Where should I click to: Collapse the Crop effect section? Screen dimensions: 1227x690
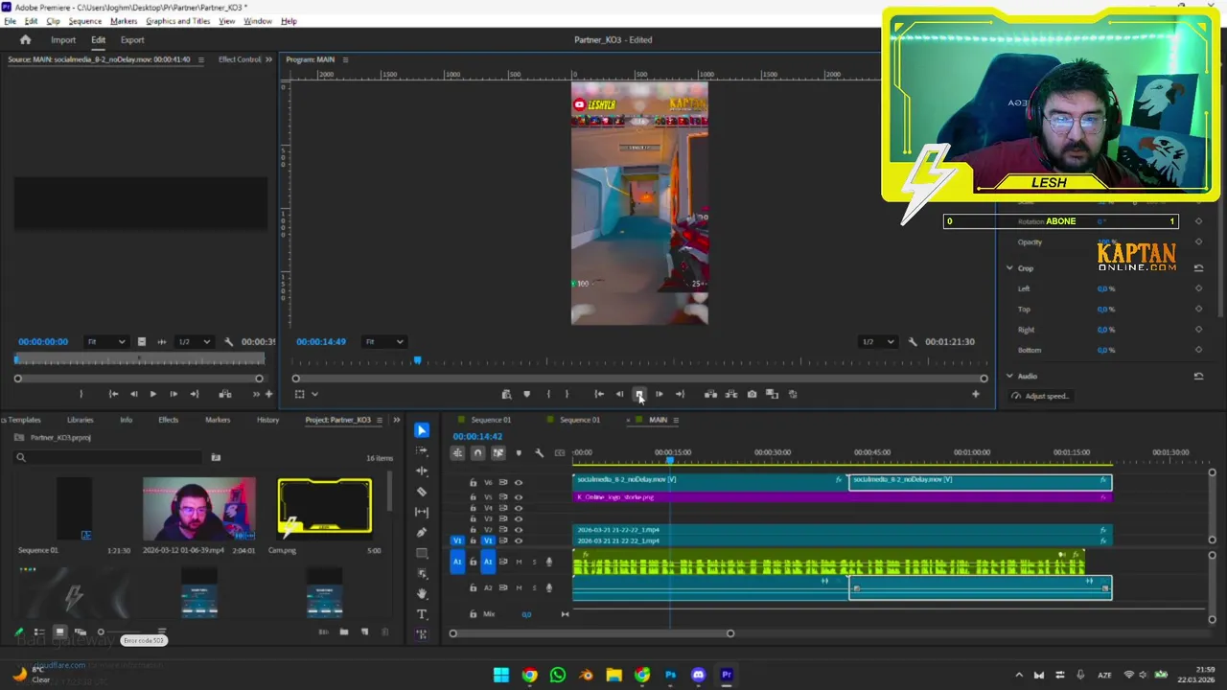(x=1009, y=268)
